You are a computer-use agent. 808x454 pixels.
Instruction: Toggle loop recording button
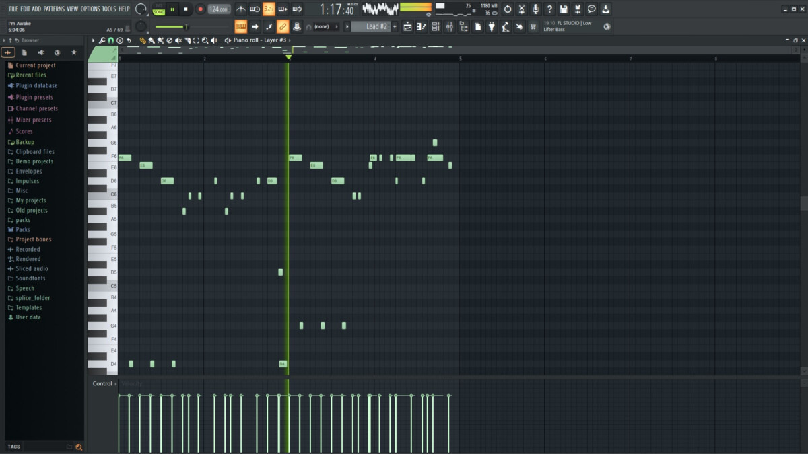(x=297, y=9)
